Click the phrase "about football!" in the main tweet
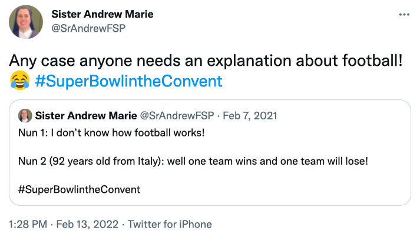 [335, 60]
